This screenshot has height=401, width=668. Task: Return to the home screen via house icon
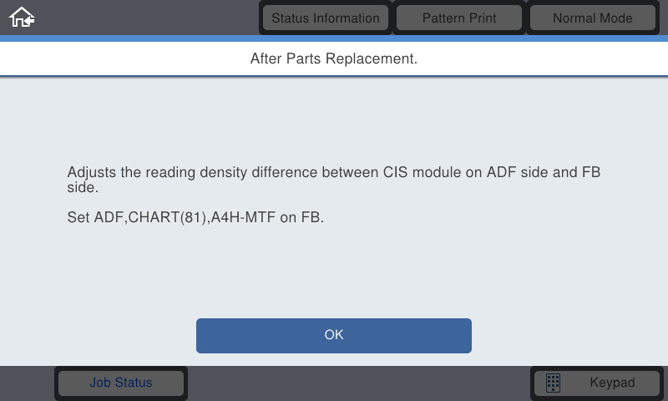coord(22,18)
